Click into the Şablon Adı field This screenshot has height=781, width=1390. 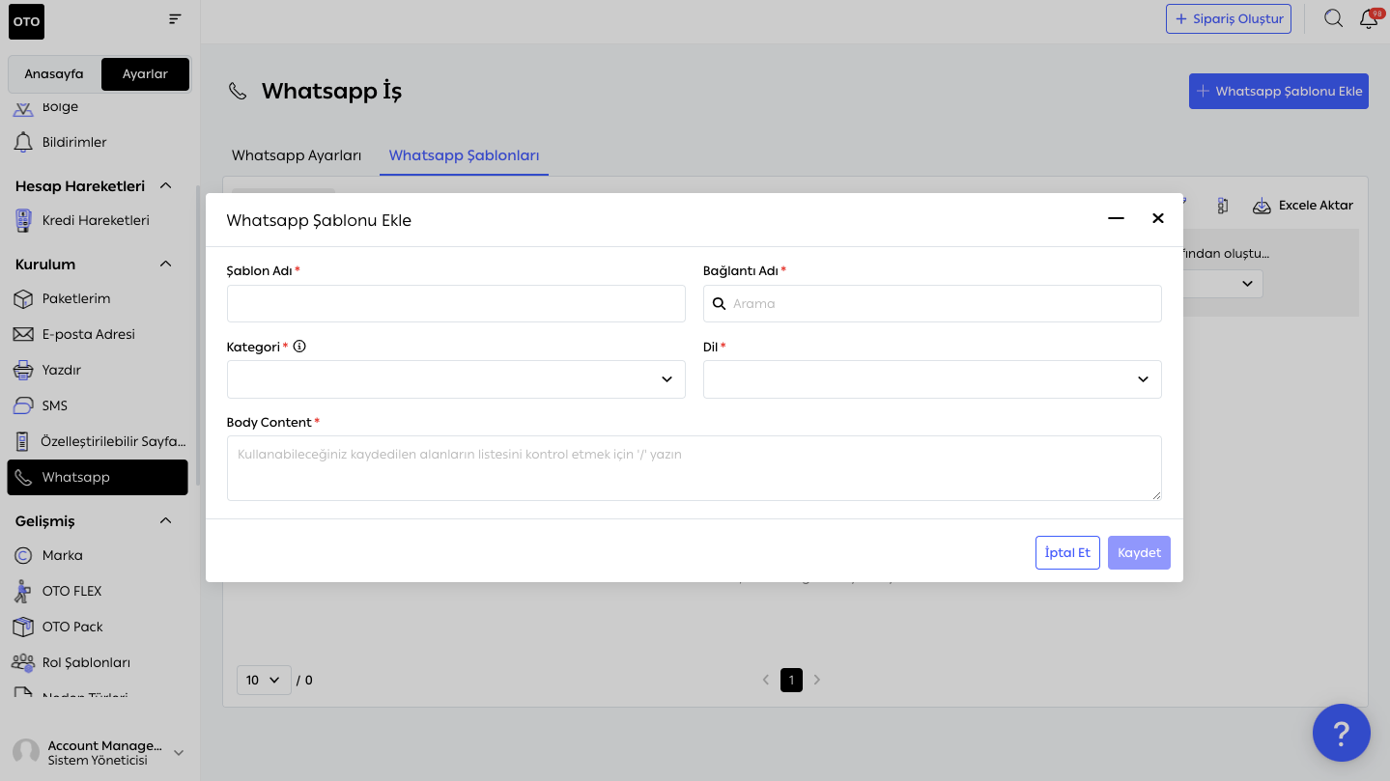pos(456,303)
